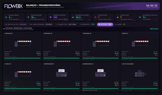Screen dimensions: 162x95
Task: Open the Alertas Ativos summary card
Action: 126,17
